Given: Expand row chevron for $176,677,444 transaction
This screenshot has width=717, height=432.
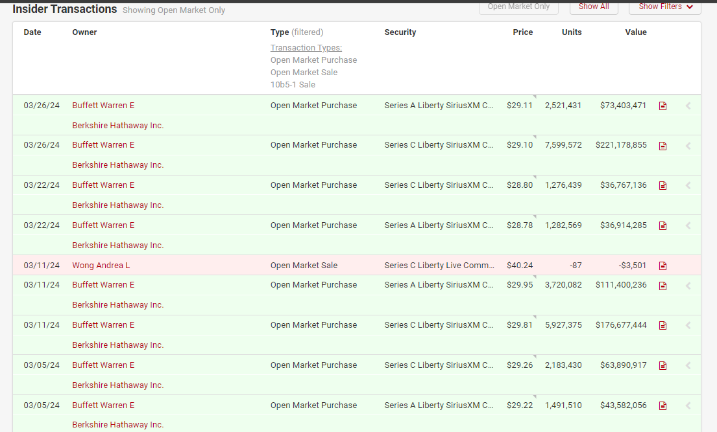Looking at the screenshot, I should [x=688, y=325].
